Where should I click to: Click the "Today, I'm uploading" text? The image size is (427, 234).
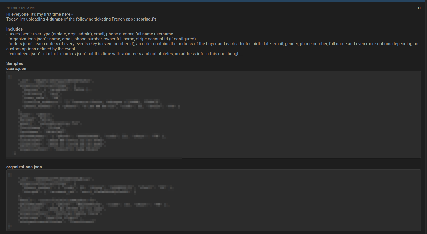tap(25, 19)
